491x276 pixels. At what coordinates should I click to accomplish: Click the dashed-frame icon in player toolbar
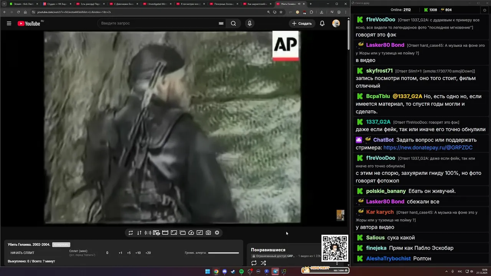click(x=183, y=233)
